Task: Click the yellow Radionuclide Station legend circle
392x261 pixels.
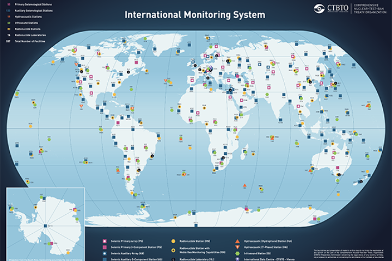Action: coord(173,241)
